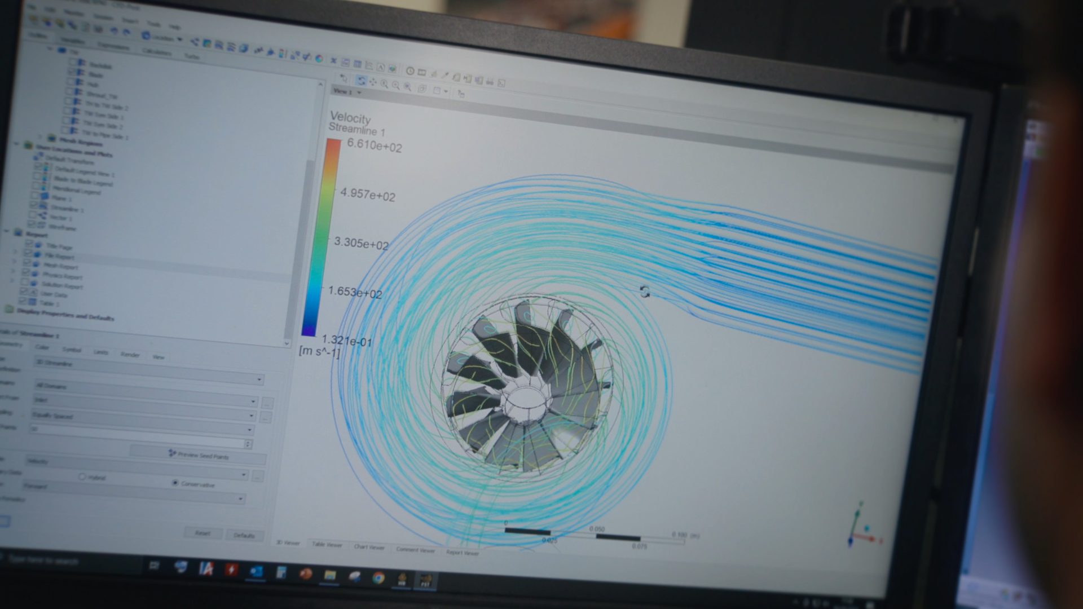Screen dimensions: 1083x609
Task: Insert a Streamline from toolbar
Action: 219,45
